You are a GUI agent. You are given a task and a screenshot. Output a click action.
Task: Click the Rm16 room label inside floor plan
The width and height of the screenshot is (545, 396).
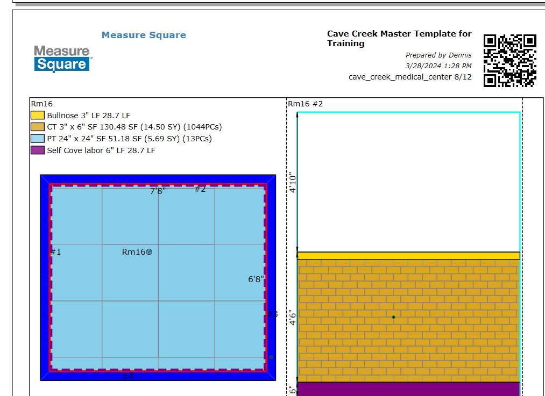[x=137, y=252]
